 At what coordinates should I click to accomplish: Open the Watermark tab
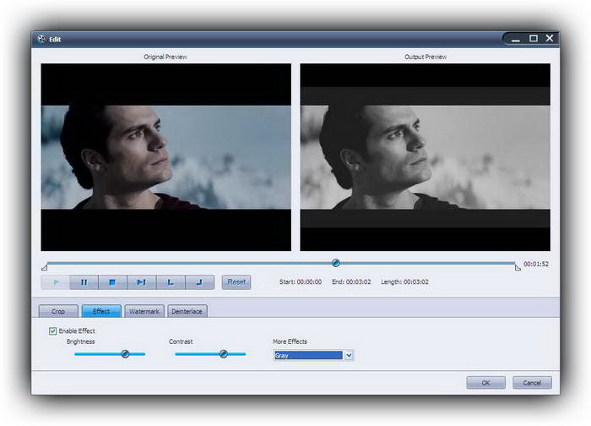144,311
